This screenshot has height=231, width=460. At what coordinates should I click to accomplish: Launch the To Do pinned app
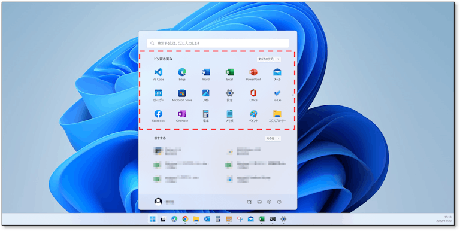tap(277, 95)
